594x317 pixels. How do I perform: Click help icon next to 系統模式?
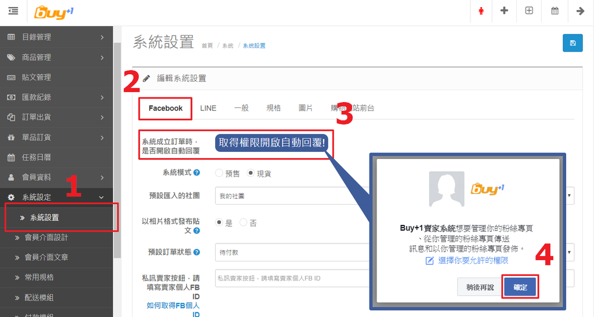[197, 173]
